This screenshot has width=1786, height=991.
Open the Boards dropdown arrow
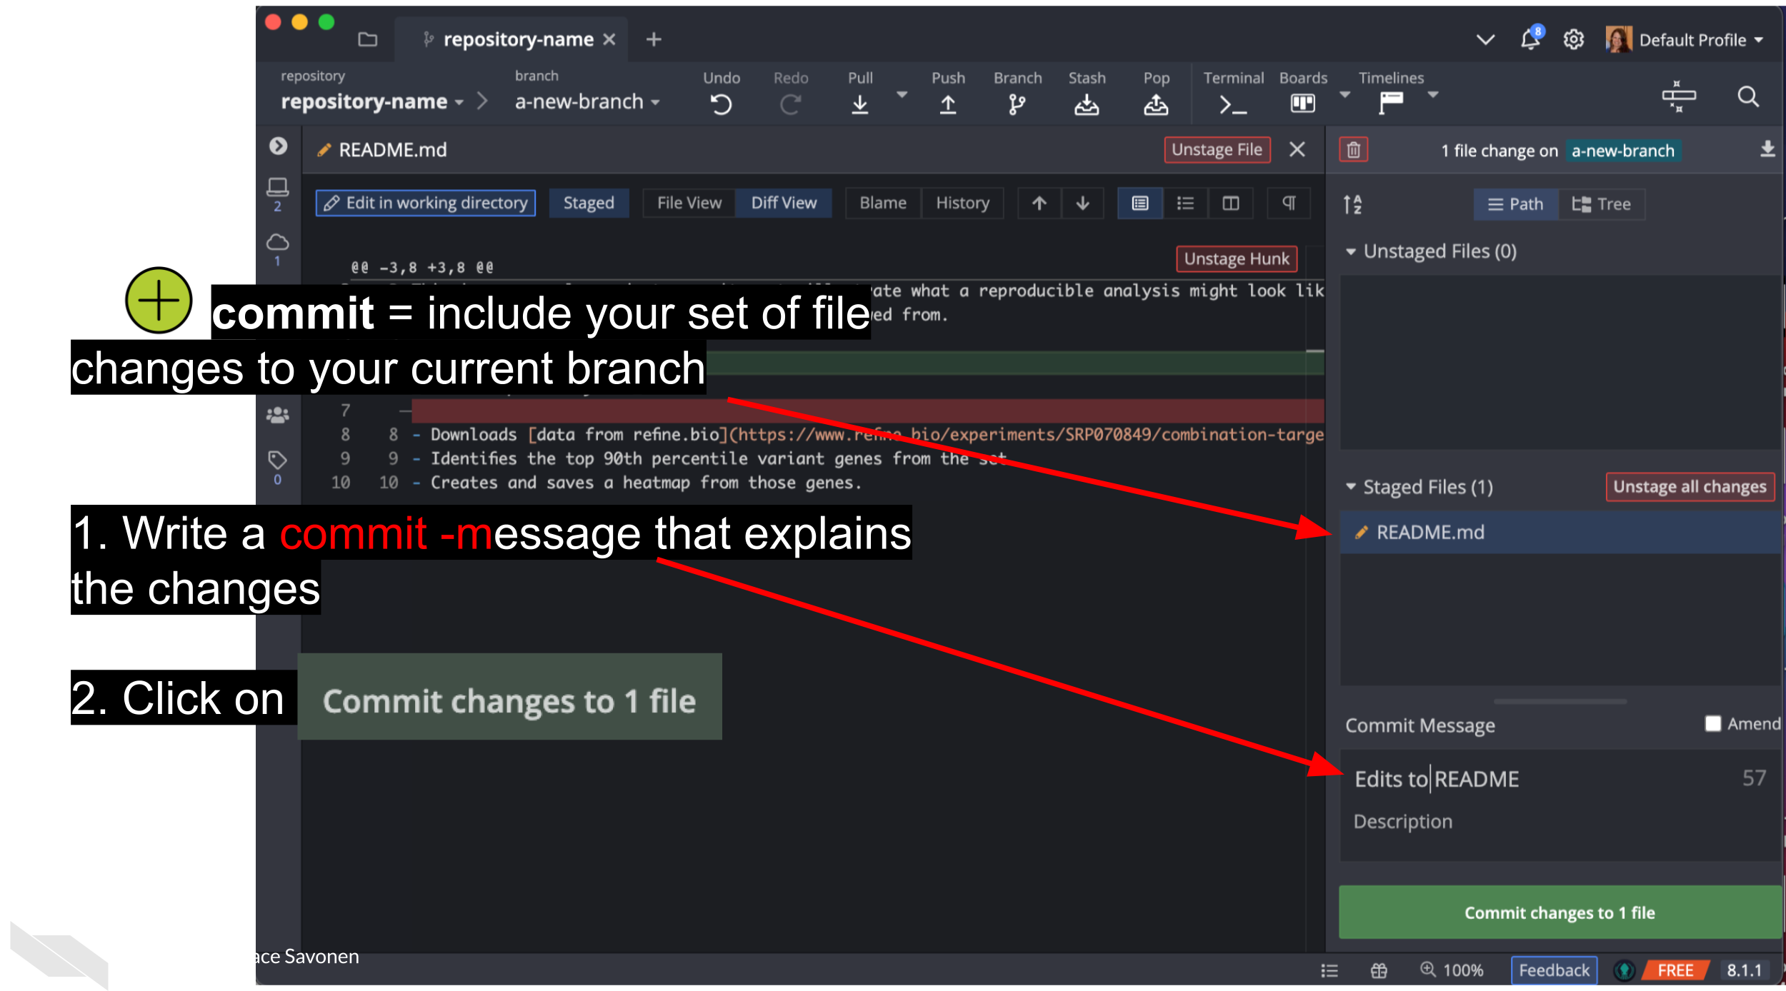click(x=1345, y=94)
